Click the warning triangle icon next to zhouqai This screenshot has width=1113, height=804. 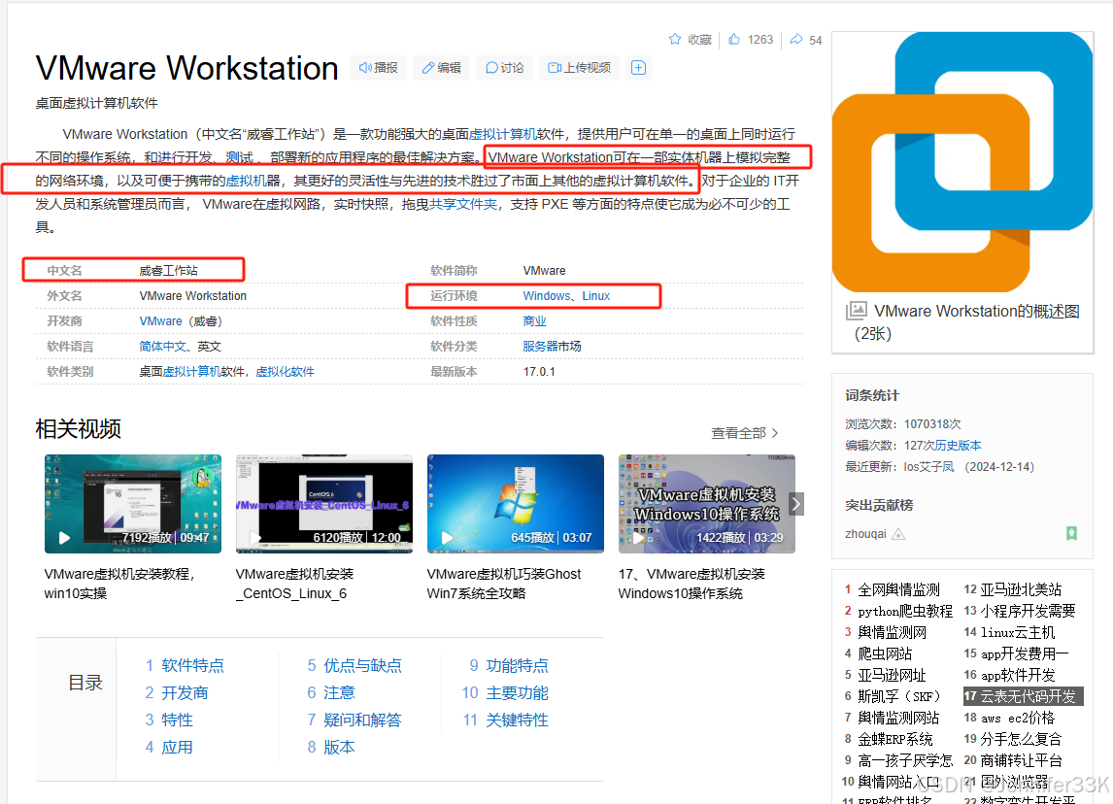(898, 534)
